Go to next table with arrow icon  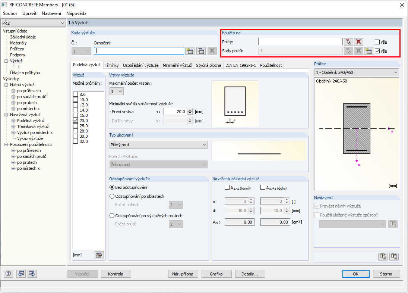pyautogui.click(x=32, y=274)
